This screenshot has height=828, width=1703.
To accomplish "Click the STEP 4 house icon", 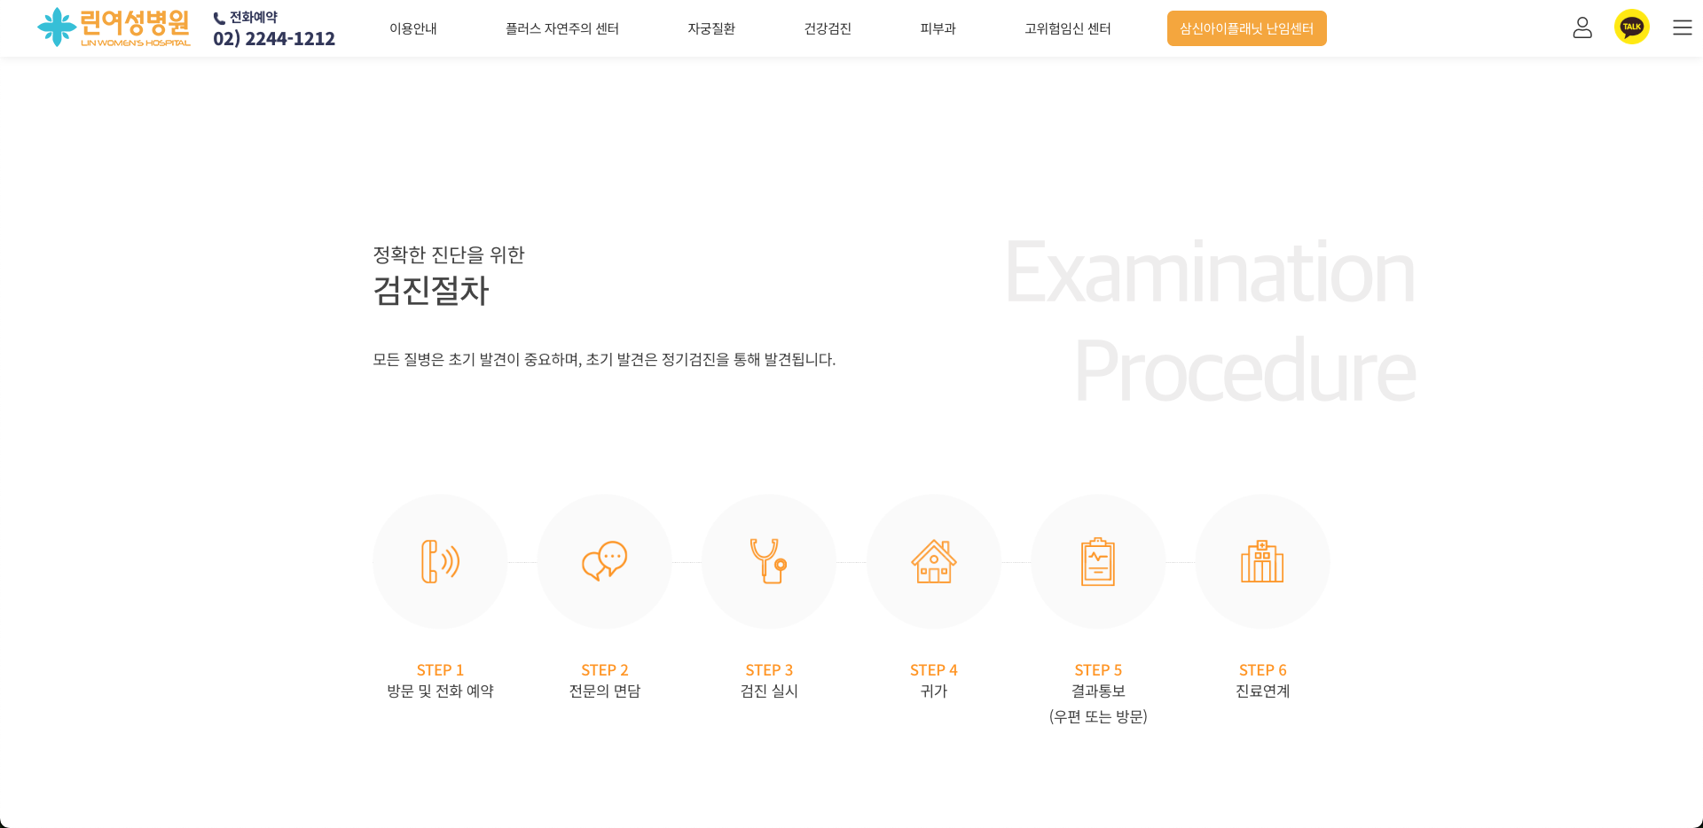I will pos(934,561).
